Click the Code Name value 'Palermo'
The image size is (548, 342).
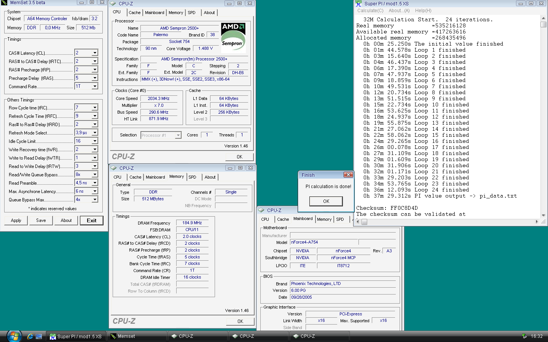[161, 35]
